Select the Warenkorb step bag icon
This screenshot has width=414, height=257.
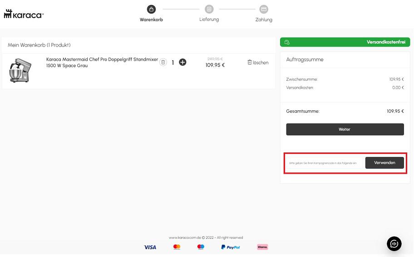pos(151,9)
